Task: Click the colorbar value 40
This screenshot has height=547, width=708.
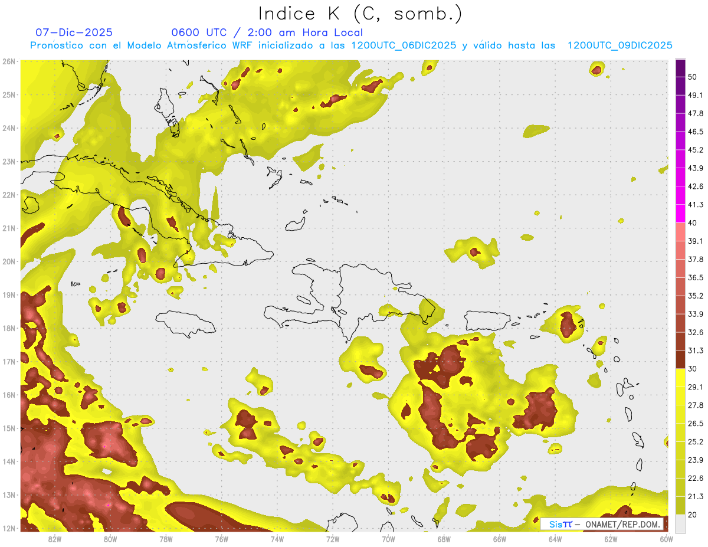Action: tap(693, 222)
